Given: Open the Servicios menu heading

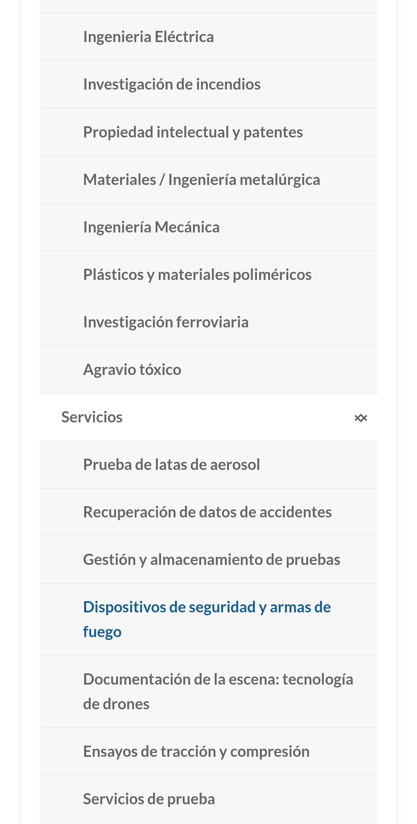Looking at the screenshot, I should (x=92, y=417).
